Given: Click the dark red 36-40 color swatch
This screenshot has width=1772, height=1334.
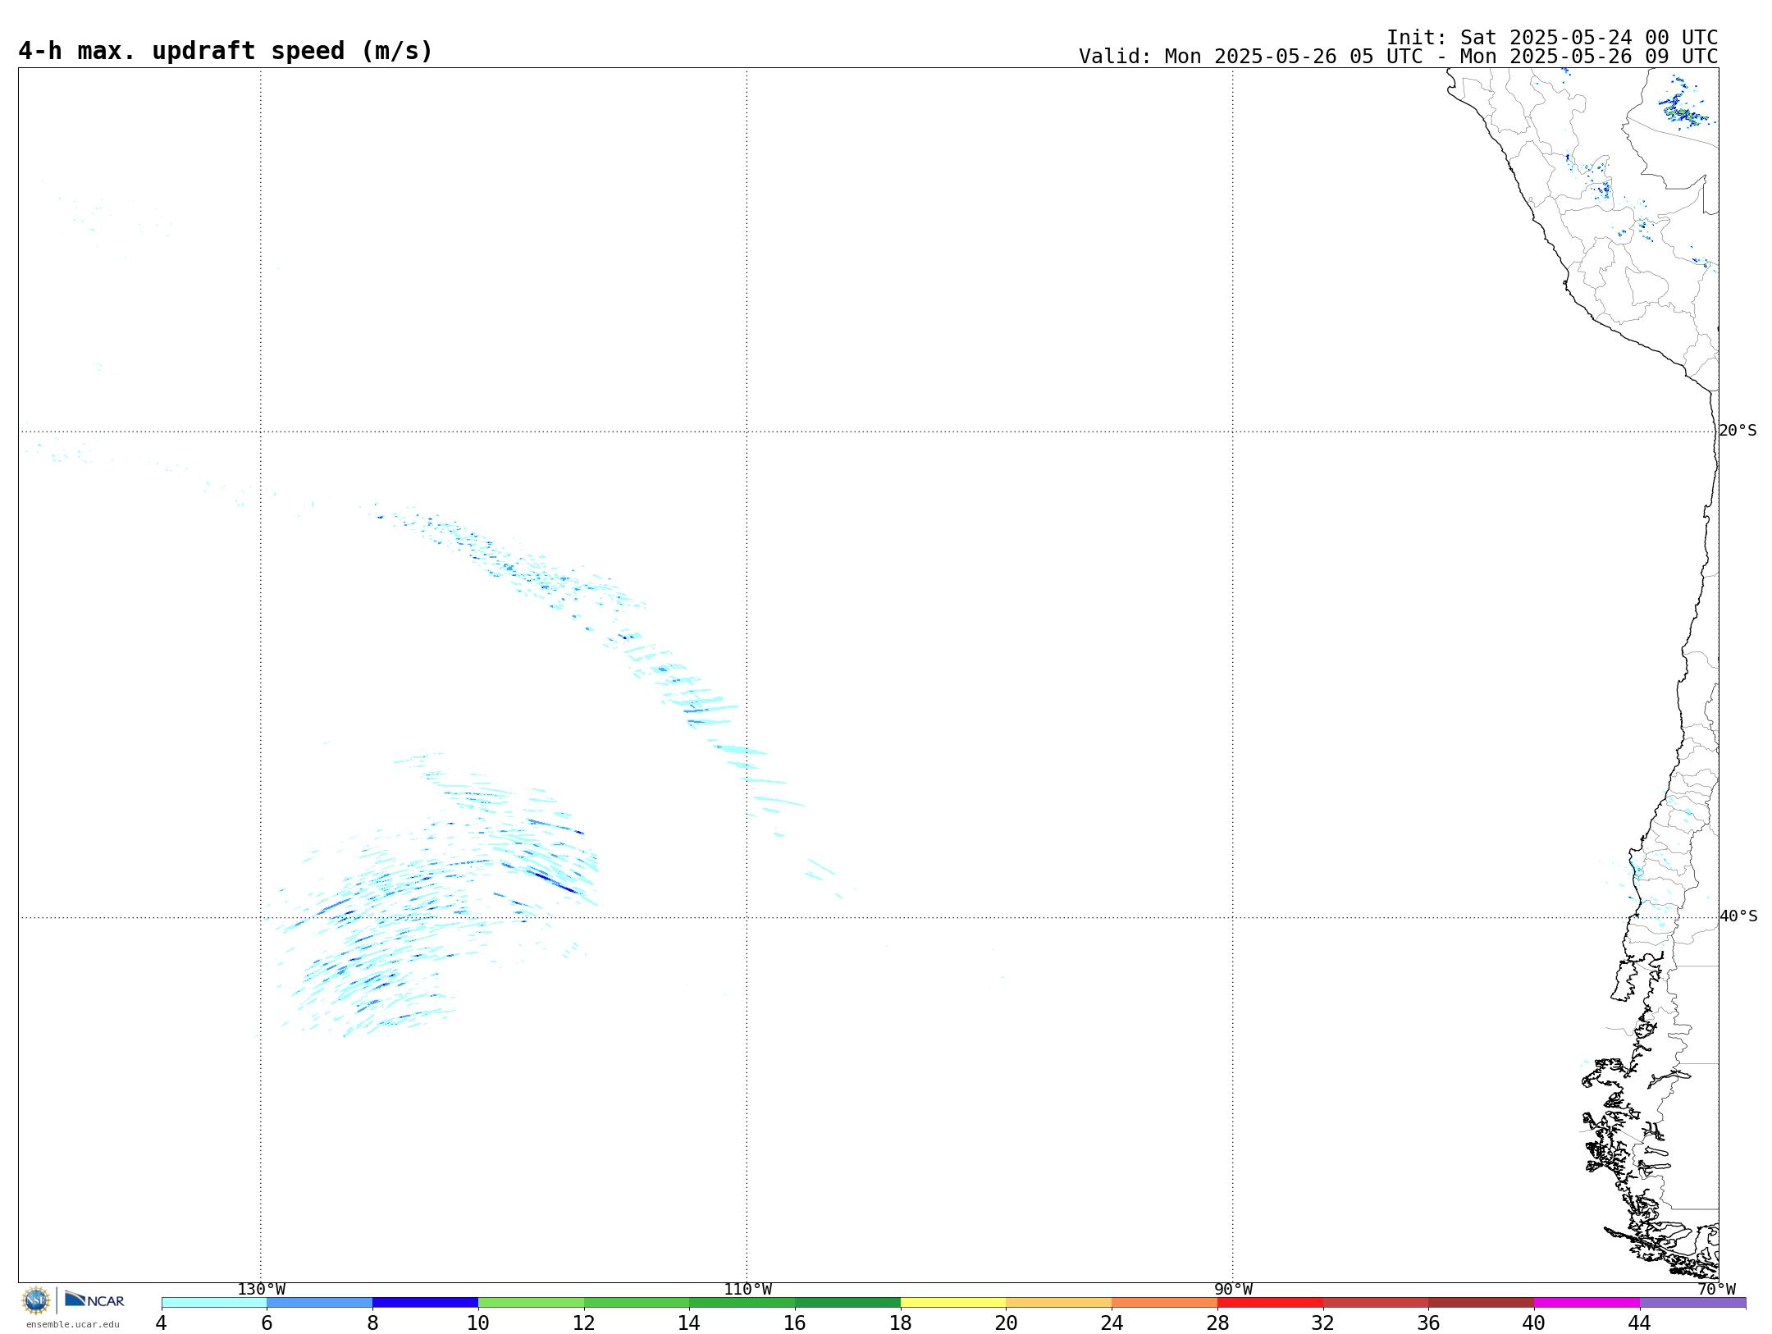Looking at the screenshot, I should tap(1482, 1303).
